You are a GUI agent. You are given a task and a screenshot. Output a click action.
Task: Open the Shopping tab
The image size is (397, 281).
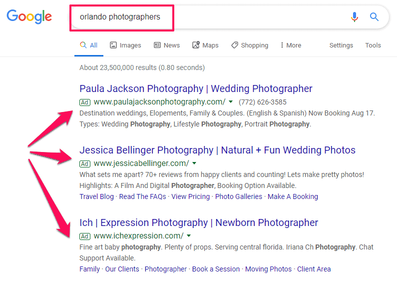(x=250, y=45)
